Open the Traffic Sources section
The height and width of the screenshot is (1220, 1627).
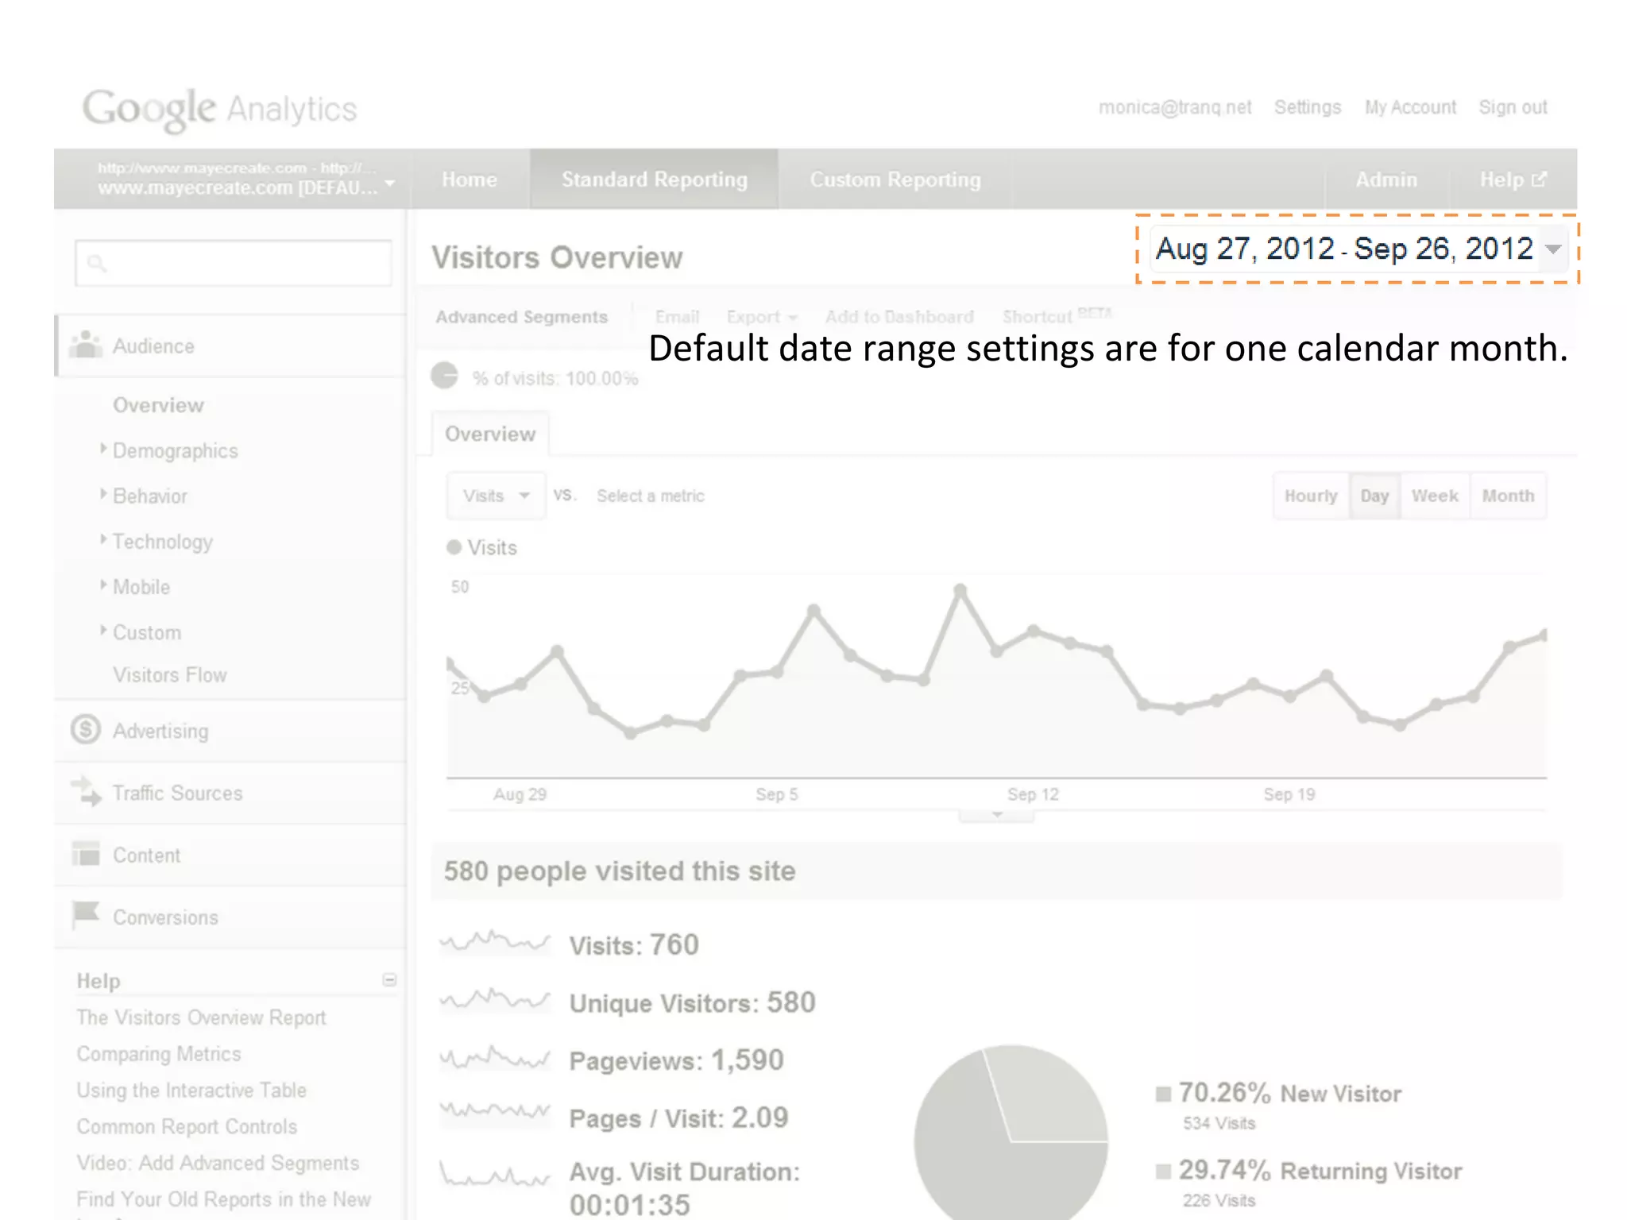tap(230, 793)
